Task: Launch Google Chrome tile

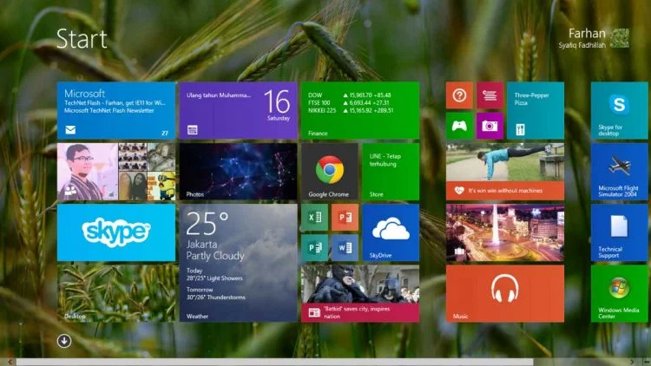Action: point(330,172)
